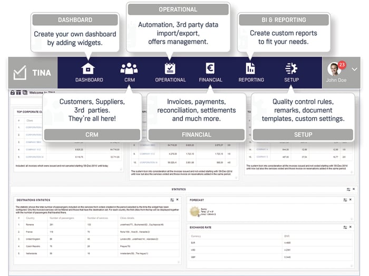Open Exchange Rate widget settings sliders
Image resolution: width=369 pixels, height=276 pixels.
345,227
